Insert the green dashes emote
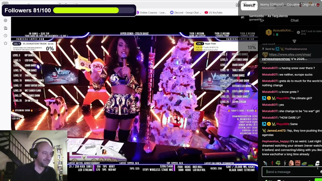322x181 pixels. (311, 165)
